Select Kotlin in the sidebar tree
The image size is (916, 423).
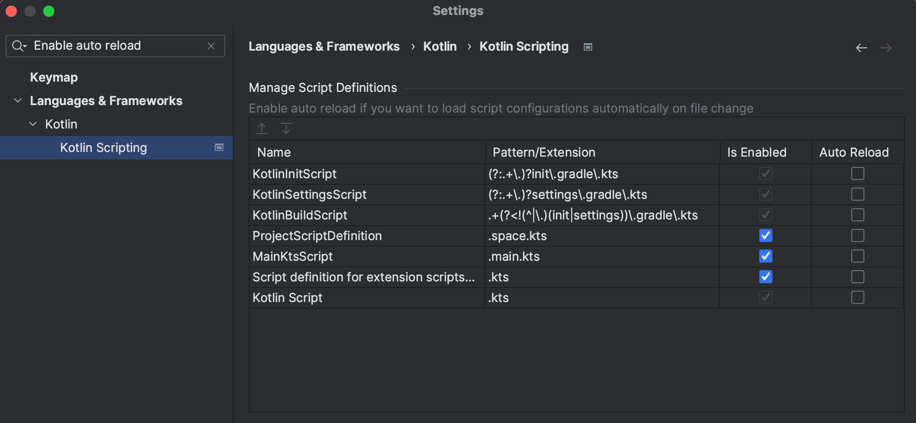pos(61,124)
